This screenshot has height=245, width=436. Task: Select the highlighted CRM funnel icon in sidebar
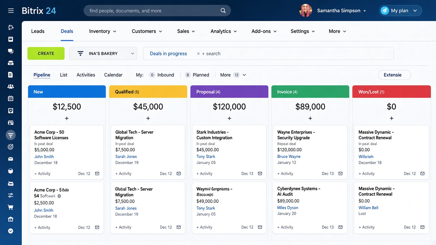click(11, 135)
